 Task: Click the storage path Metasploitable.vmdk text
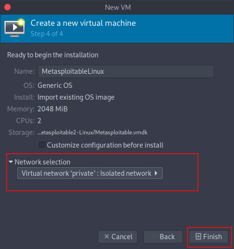coord(92,132)
